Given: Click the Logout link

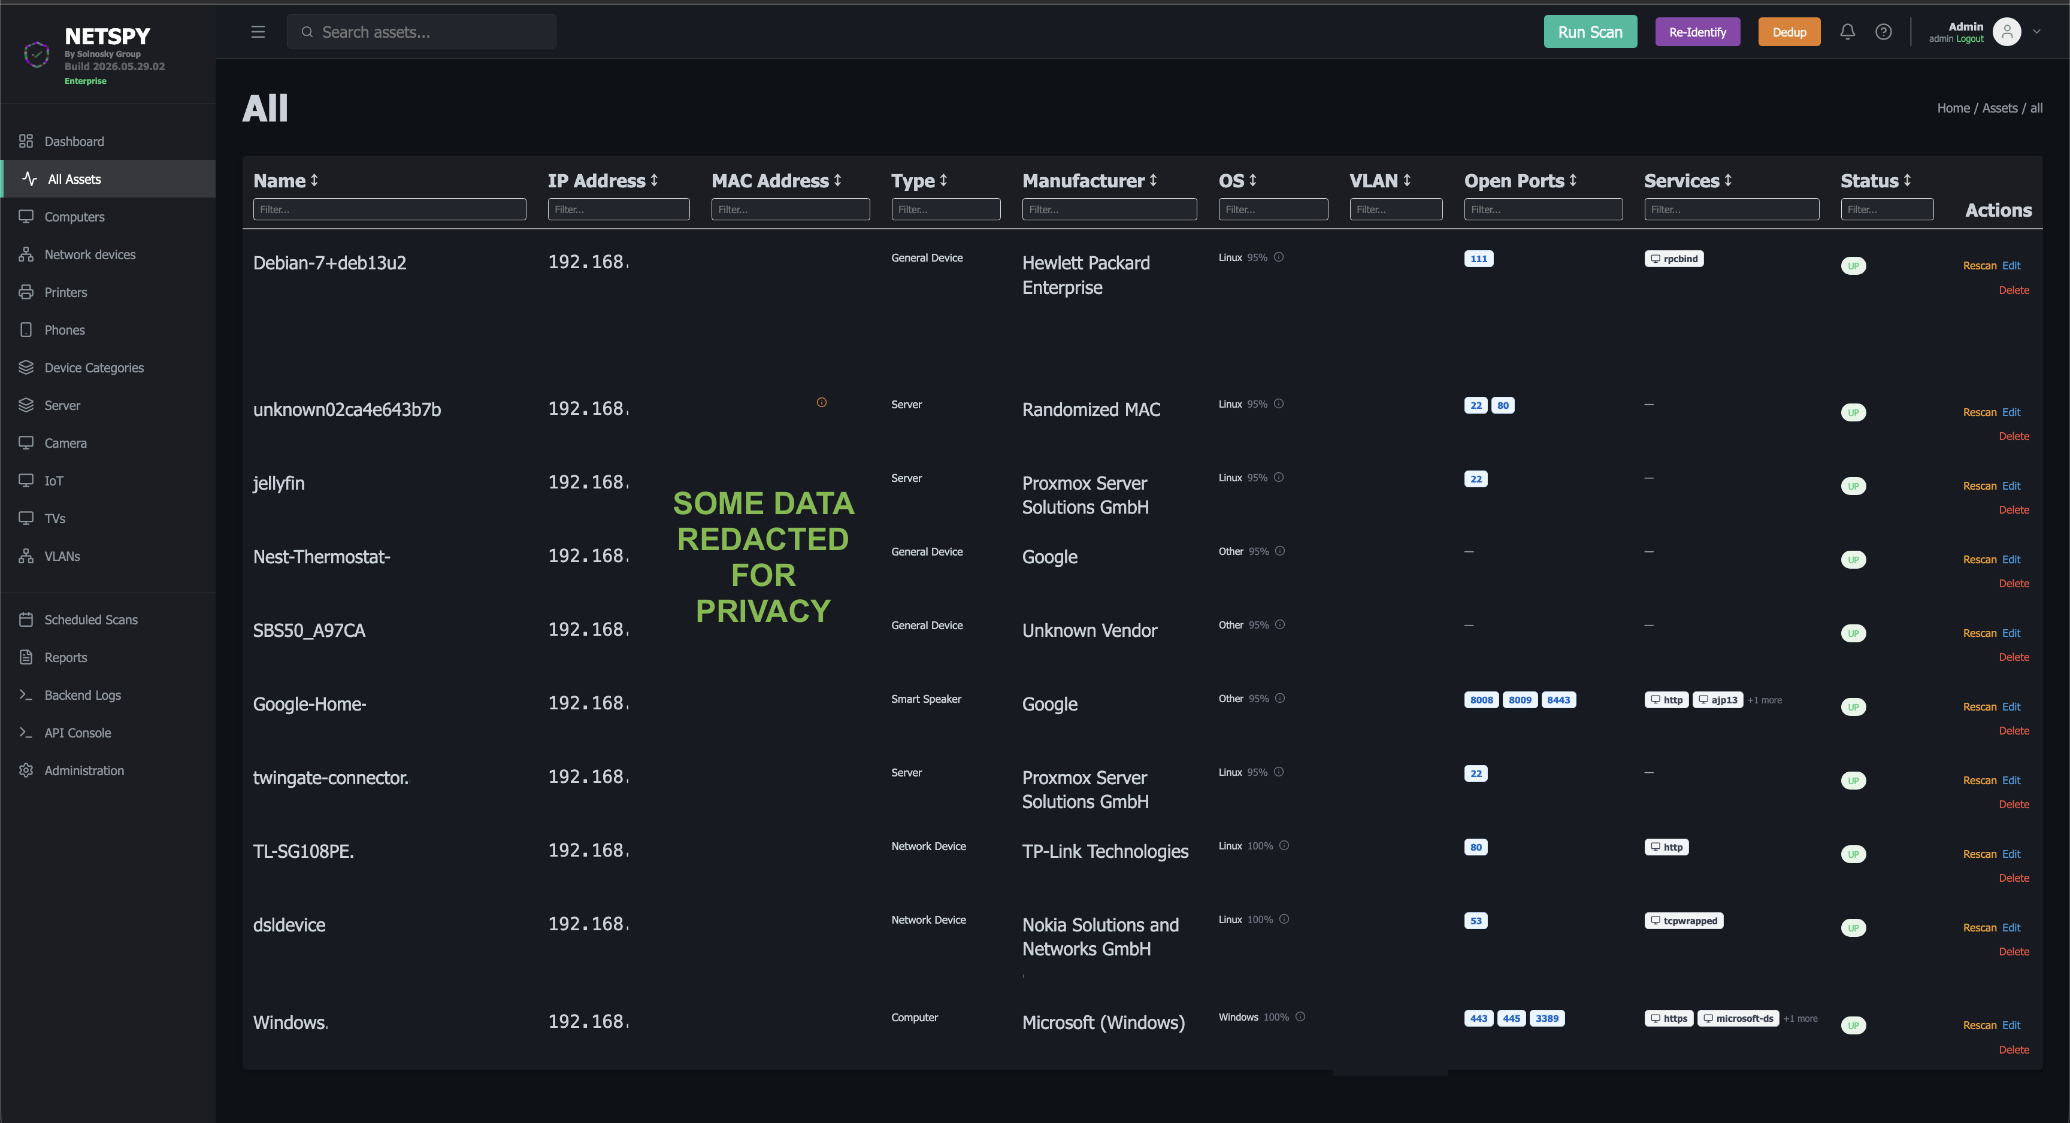Looking at the screenshot, I should tap(1969, 38).
